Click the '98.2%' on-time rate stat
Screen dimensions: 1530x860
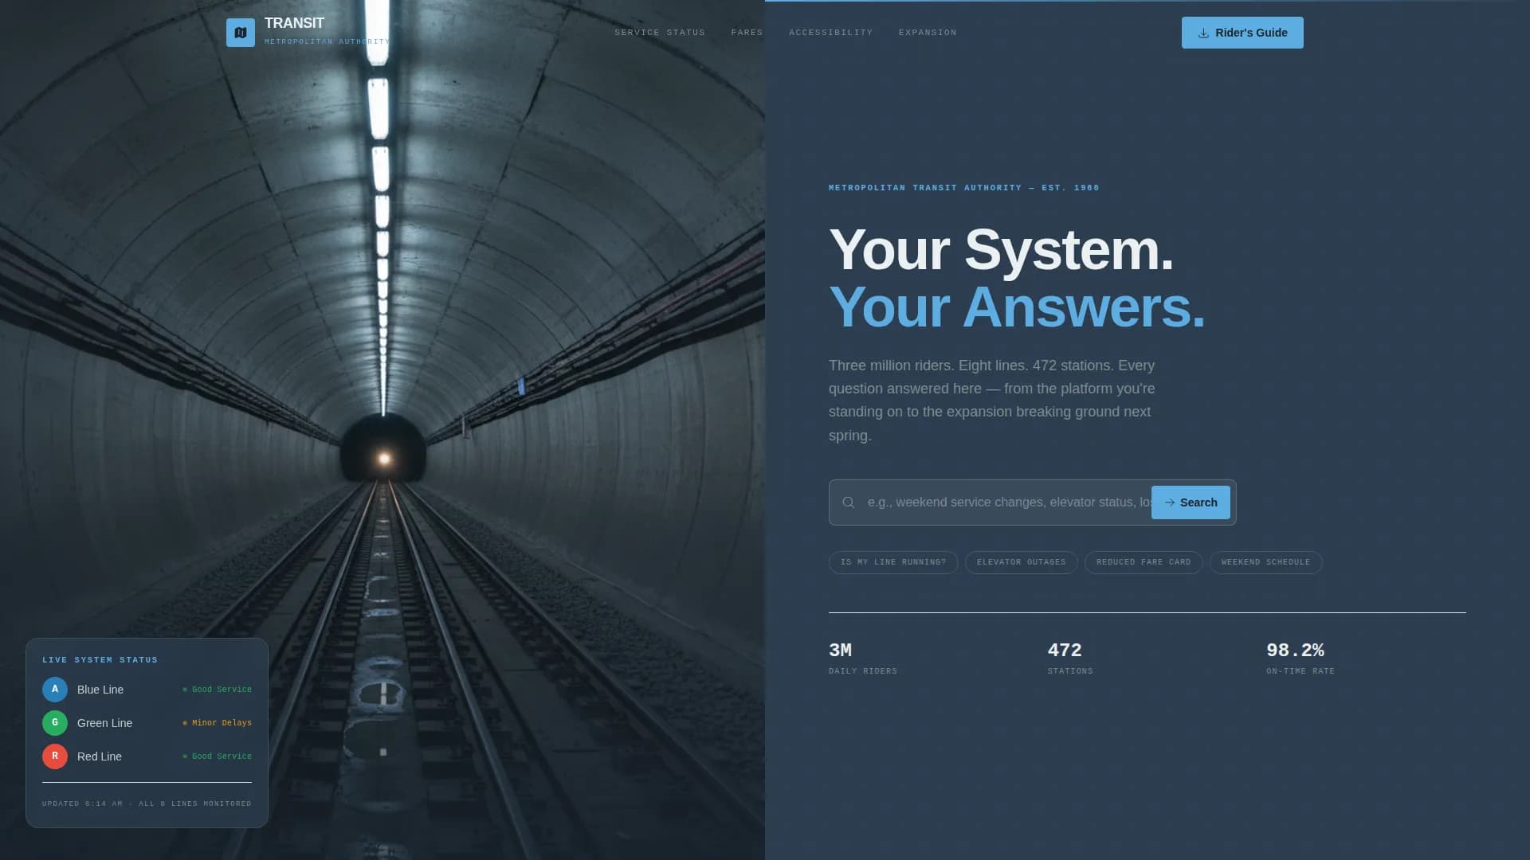(x=1295, y=651)
